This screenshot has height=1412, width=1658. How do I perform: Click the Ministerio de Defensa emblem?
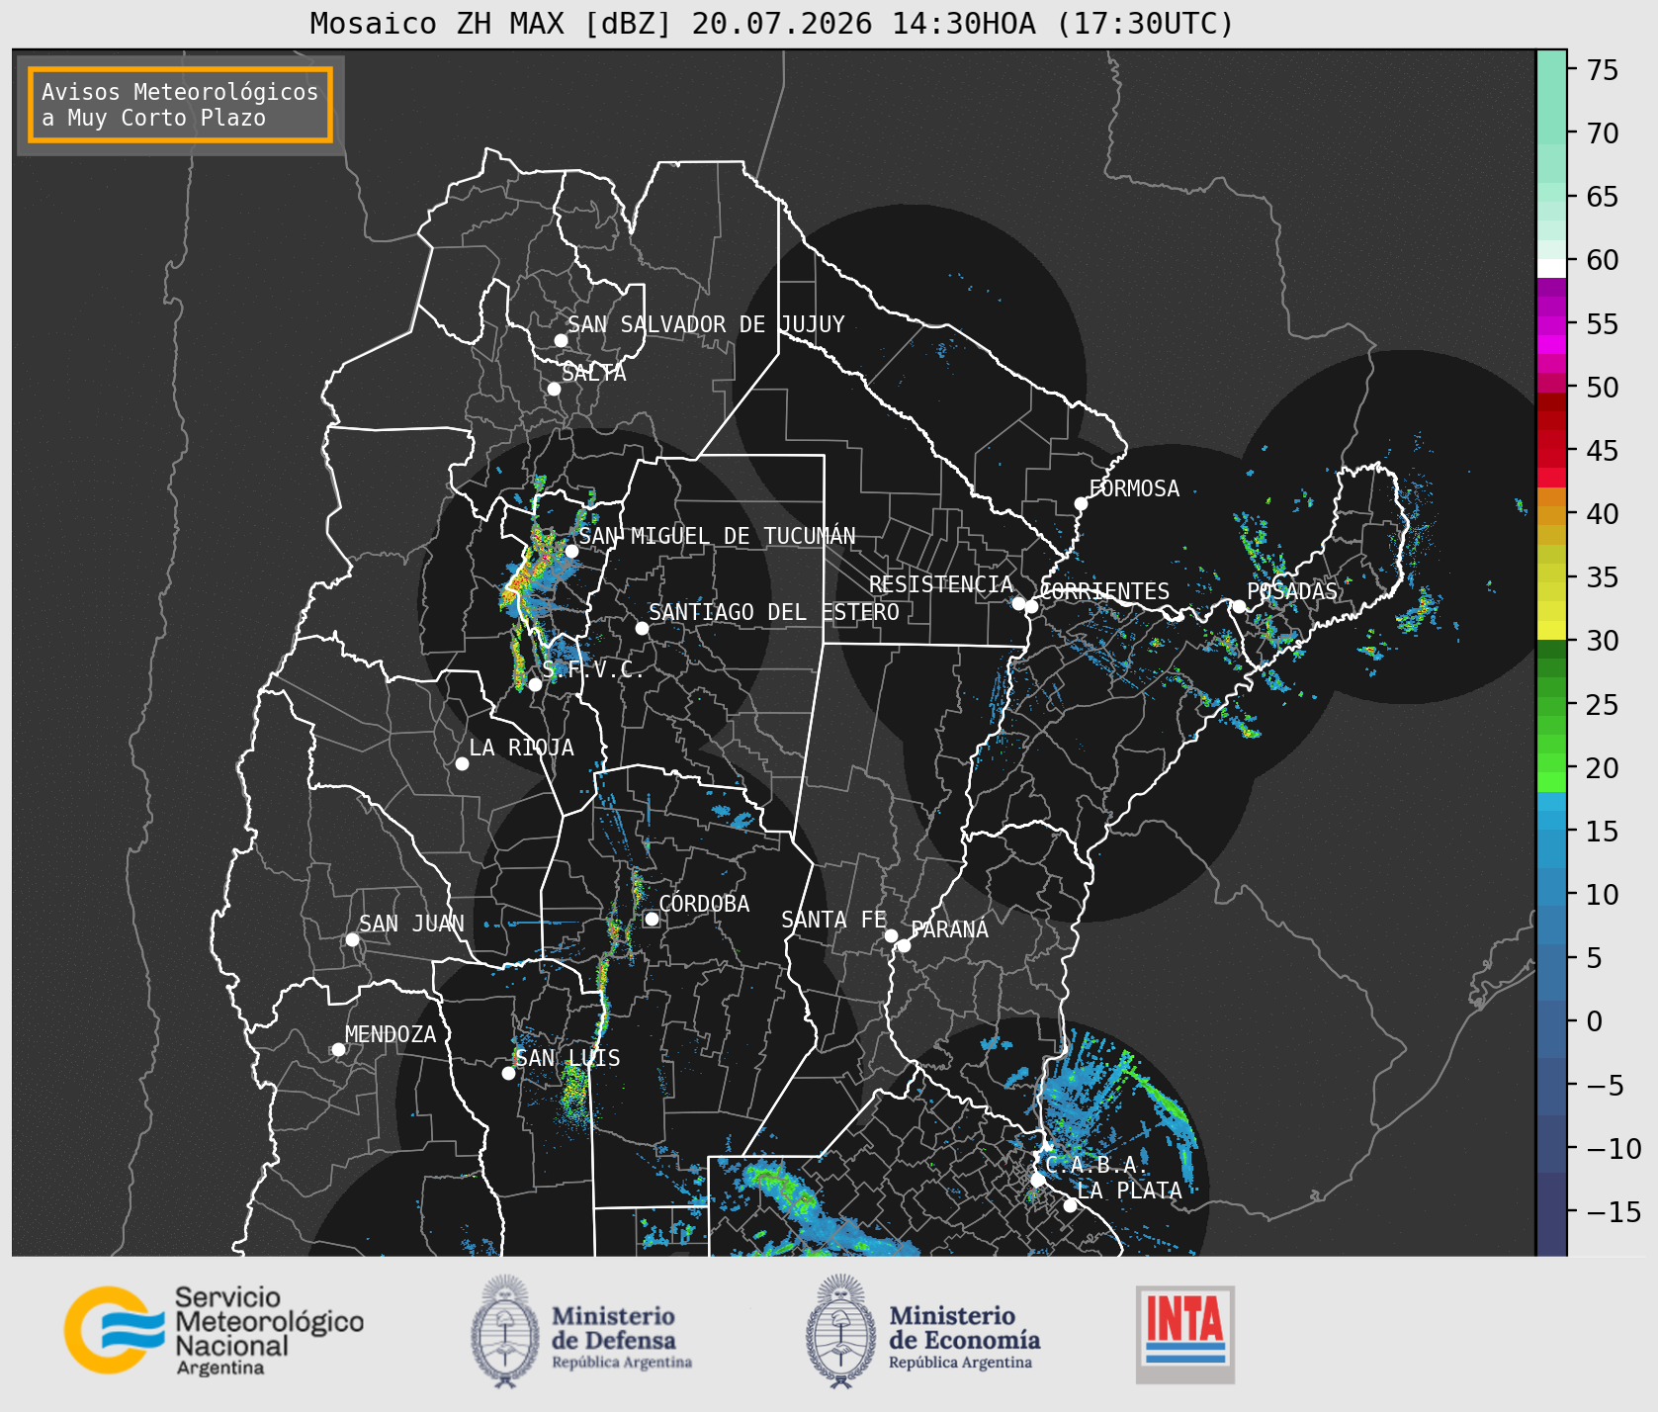[x=506, y=1331]
